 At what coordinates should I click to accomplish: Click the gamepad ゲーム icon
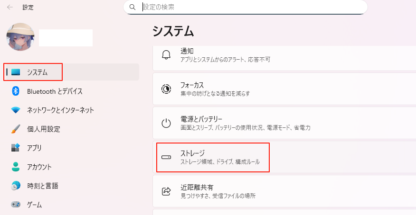[16, 205]
